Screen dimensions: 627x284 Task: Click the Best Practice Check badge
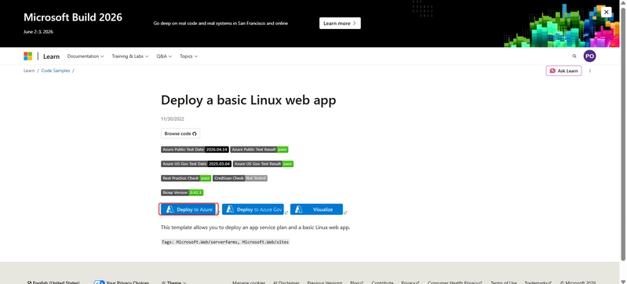pyautogui.click(x=186, y=178)
